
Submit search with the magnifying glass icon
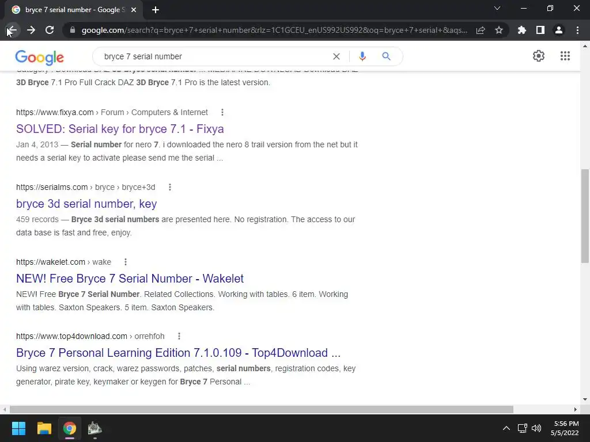(x=386, y=56)
